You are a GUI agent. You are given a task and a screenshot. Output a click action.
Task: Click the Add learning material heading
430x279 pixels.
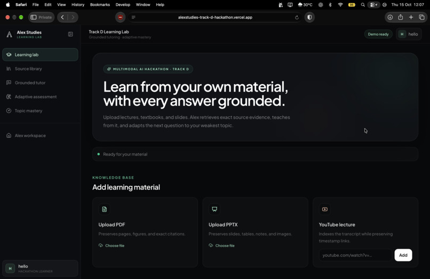126,187
